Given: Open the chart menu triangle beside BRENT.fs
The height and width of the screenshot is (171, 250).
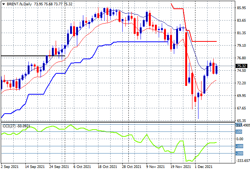Looking at the screenshot, I should pyautogui.click(x=3, y=4).
